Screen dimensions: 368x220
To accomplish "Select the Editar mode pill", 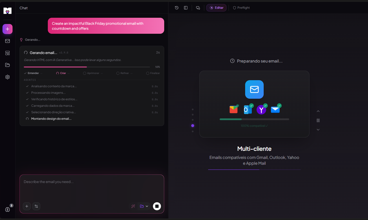I will pos(216,8).
